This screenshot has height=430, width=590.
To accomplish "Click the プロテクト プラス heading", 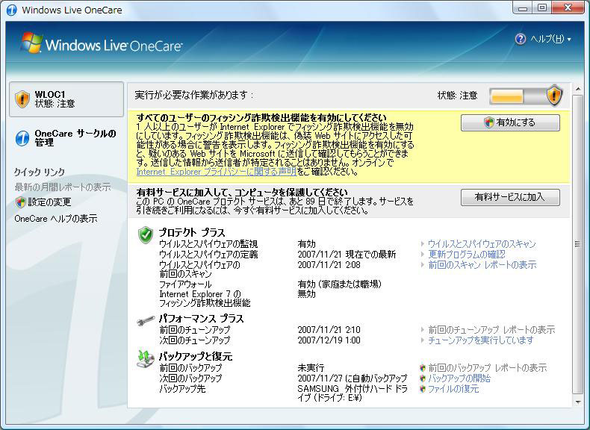I will click(191, 232).
